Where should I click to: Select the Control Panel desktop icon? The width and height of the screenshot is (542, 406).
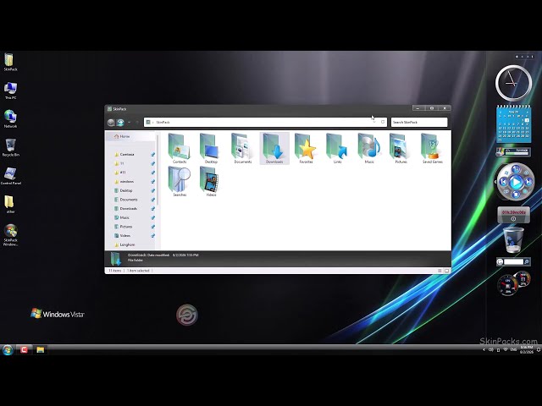10,176
